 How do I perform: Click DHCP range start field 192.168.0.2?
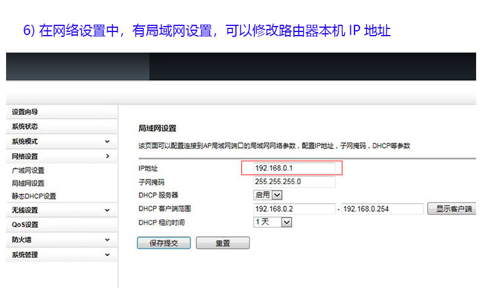coord(294,209)
